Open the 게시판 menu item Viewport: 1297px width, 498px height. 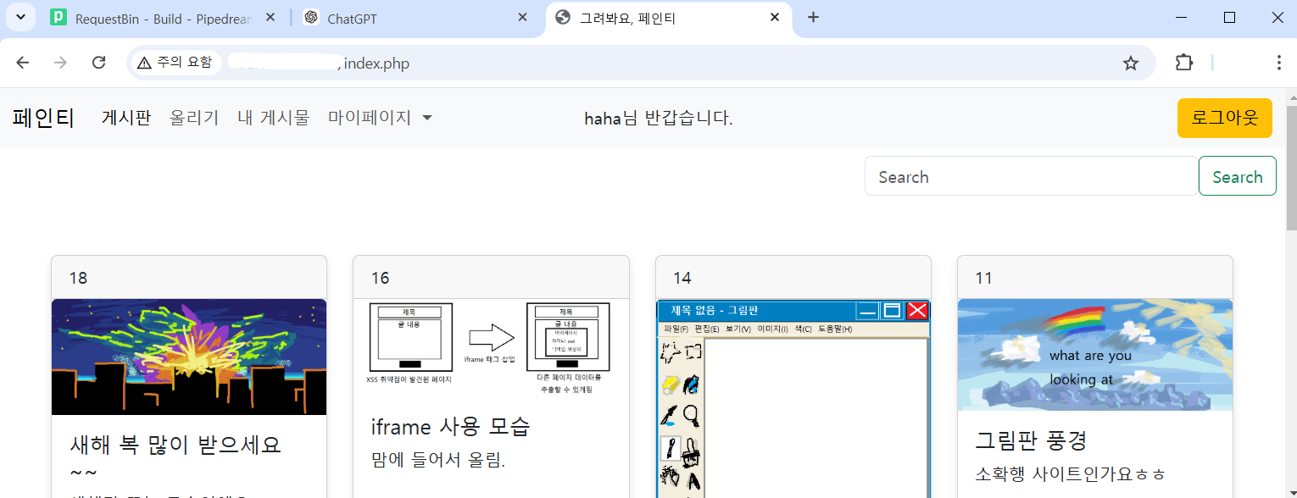pyautogui.click(x=126, y=118)
